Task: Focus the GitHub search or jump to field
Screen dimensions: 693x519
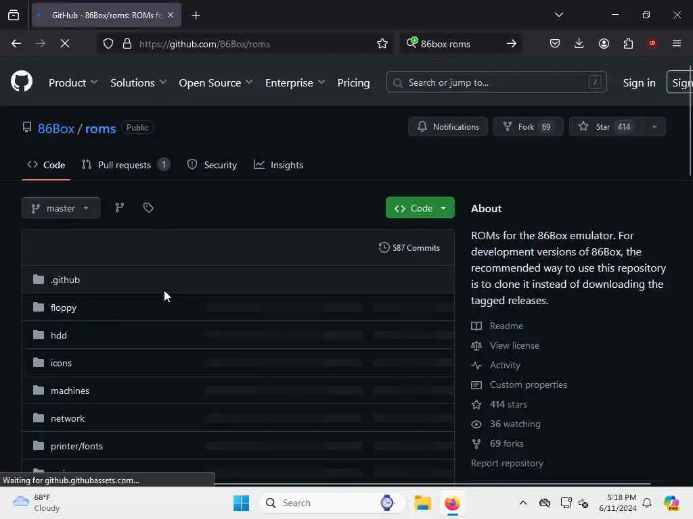Action: (x=496, y=82)
